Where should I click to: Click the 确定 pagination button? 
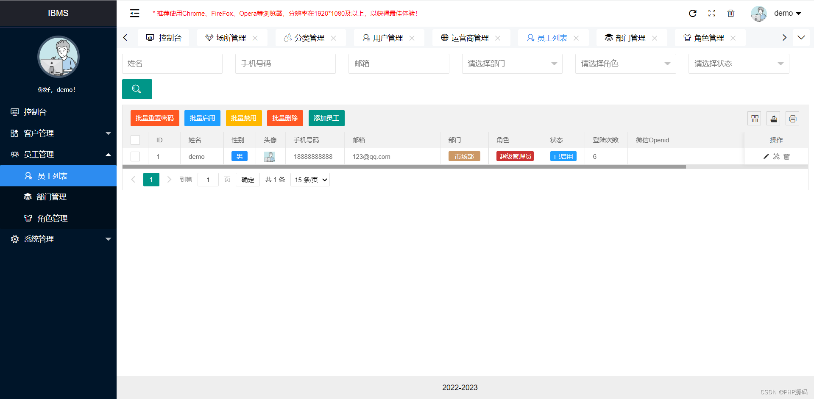[248, 180]
